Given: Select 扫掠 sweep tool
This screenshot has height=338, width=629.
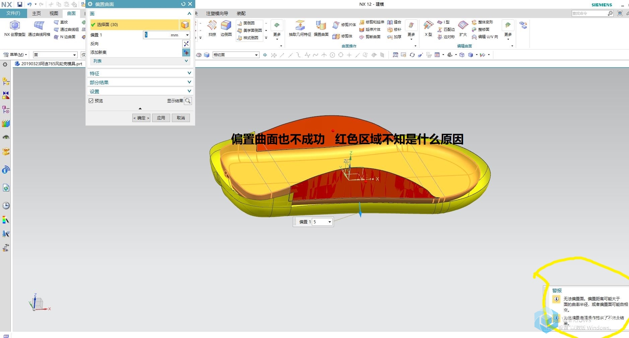Looking at the screenshot, I should tap(212, 28).
